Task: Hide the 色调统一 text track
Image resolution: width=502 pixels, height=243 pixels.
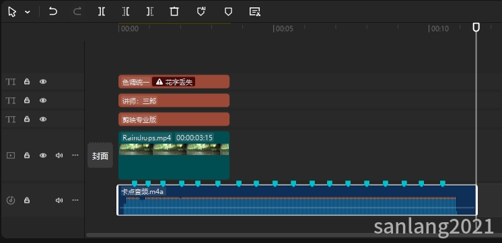Action: 43,82
